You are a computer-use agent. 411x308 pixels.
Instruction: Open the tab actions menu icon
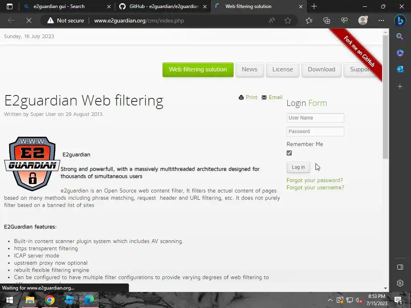click(10, 6)
